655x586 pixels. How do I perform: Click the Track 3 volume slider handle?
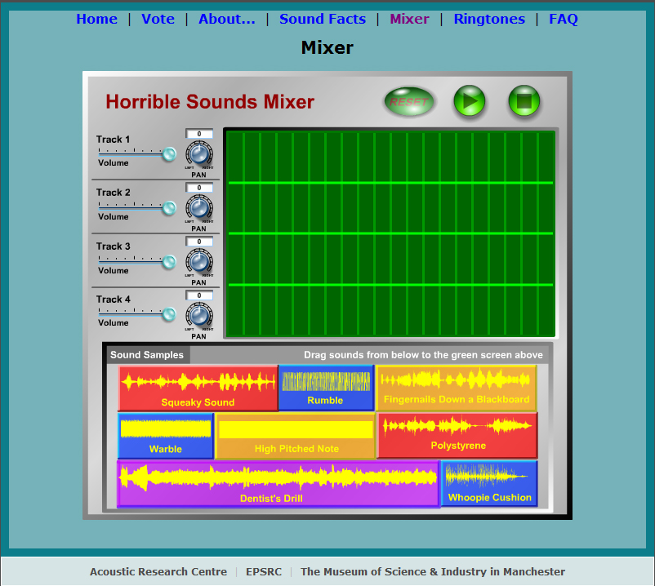click(x=169, y=261)
